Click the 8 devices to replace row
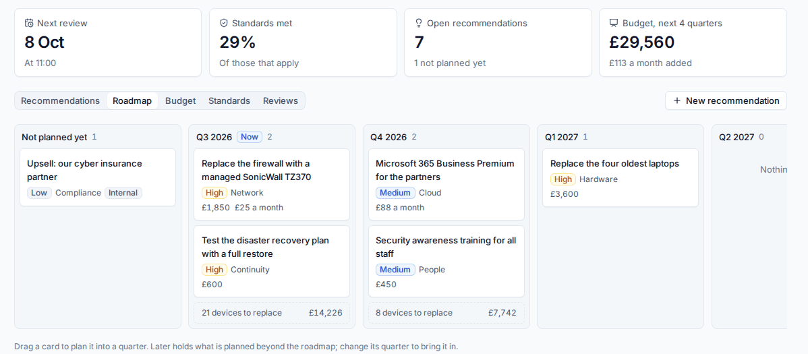Screen dimensions: 808x354 point(446,313)
